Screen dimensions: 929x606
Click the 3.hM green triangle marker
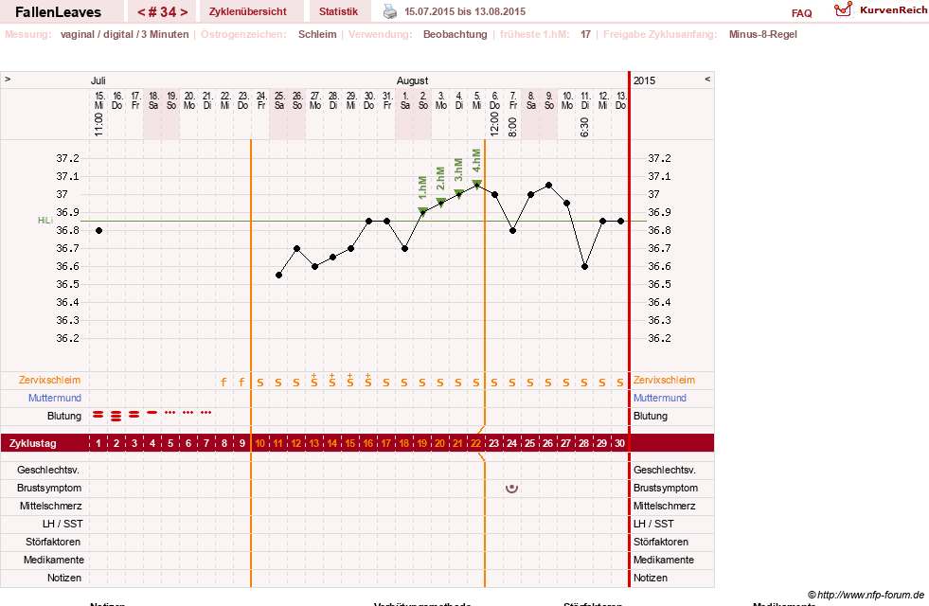pos(458,193)
